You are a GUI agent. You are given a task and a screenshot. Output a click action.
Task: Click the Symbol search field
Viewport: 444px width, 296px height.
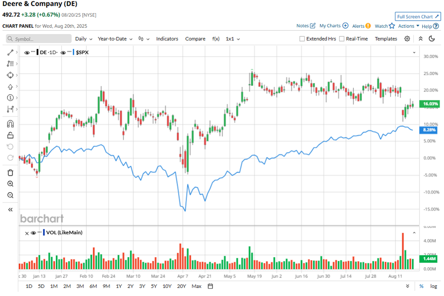pyautogui.click(x=39, y=39)
